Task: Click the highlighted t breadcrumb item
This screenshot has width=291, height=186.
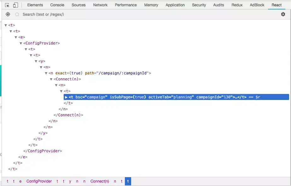Action: coord(128,181)
